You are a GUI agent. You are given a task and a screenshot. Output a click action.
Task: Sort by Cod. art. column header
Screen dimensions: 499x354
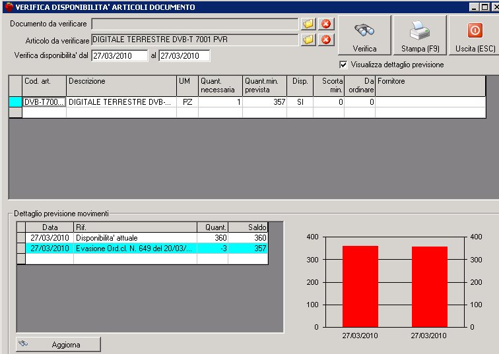pos(44,86)
